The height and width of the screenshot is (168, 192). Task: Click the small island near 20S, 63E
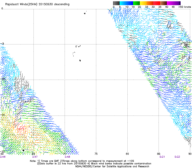coord(23,150)
